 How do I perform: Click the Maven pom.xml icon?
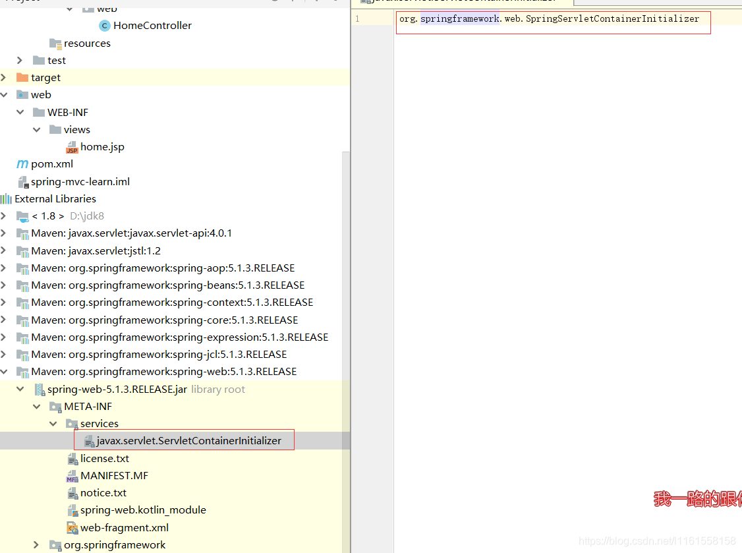[x=22, y=164]
